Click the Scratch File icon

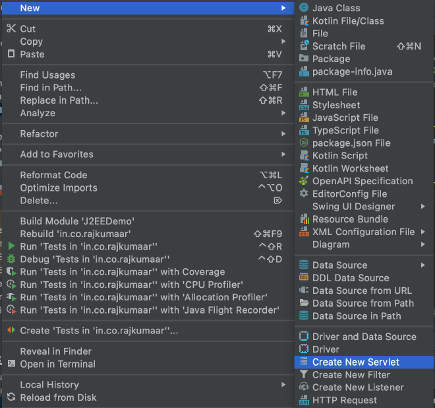coord(304,46)
